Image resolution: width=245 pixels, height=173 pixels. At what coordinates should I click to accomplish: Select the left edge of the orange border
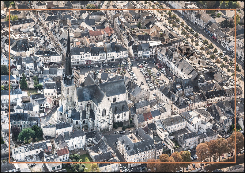(x=9, y=86)
